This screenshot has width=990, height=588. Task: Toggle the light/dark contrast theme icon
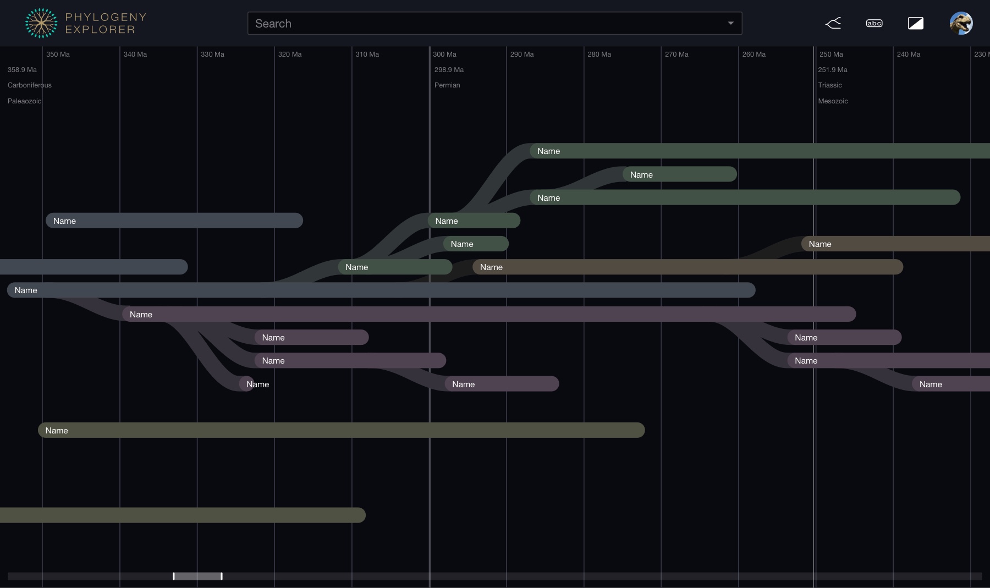coord(915,23)
